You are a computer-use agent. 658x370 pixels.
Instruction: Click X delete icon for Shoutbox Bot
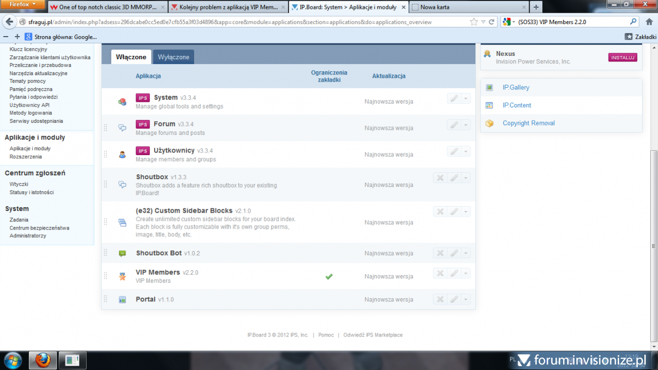point(440,253)
